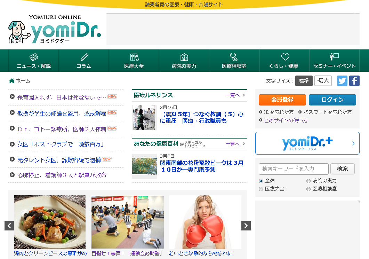
Task: Share via the Twitter bird icon
Action: coord(342,81)
